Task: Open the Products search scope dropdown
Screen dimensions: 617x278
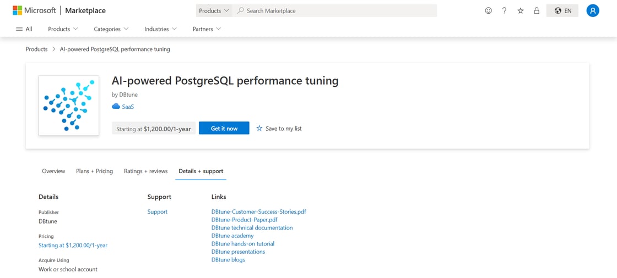Action: tap(214, 10)
